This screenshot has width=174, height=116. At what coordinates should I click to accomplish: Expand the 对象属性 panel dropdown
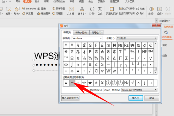170,21
